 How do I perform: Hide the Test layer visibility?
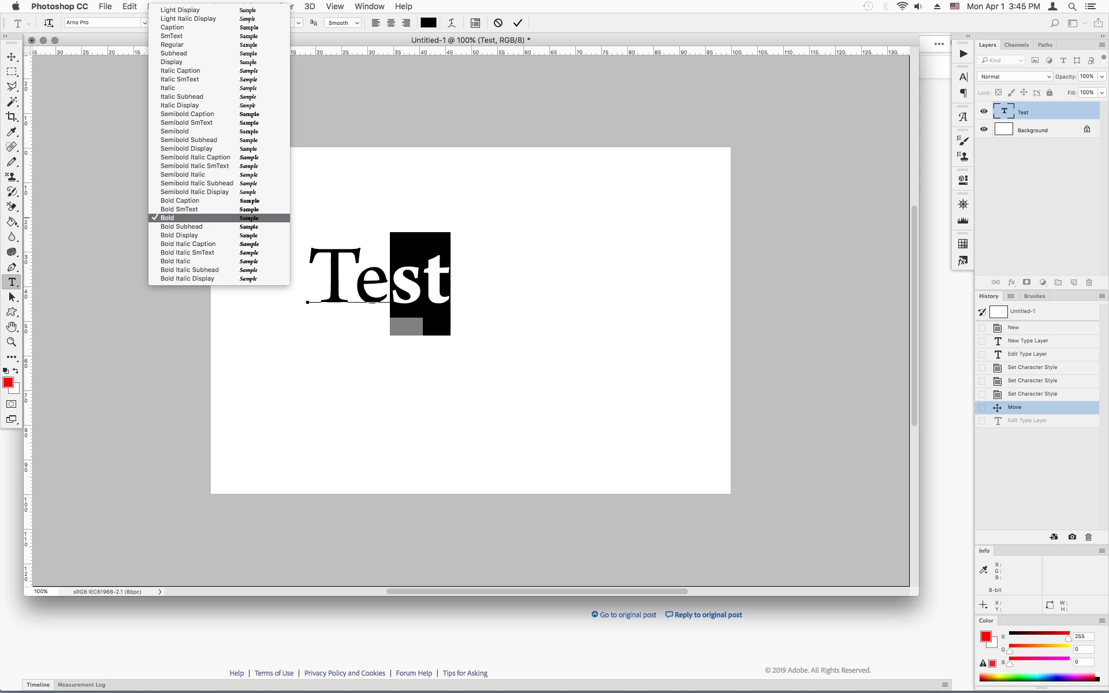coord(984,111)
